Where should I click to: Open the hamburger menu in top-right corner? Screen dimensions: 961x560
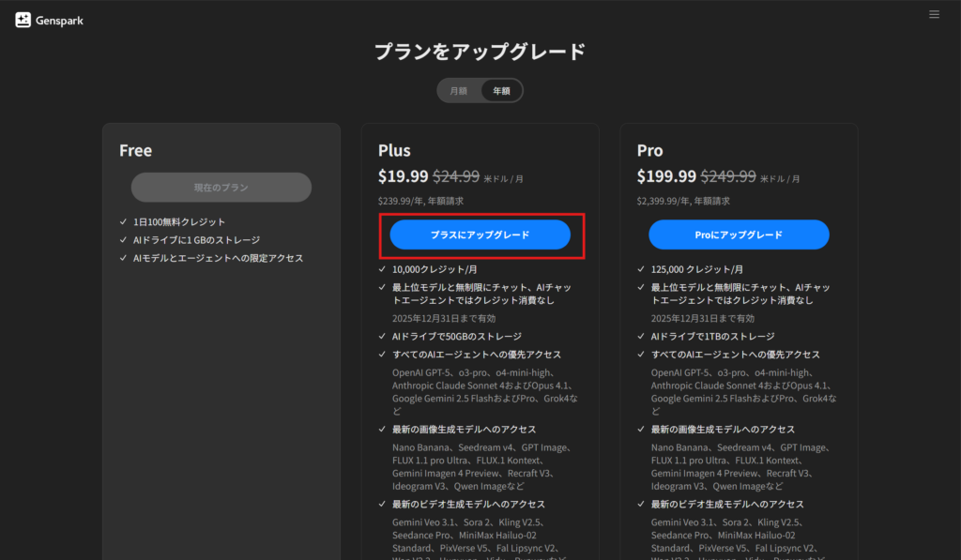click(934, 14)
